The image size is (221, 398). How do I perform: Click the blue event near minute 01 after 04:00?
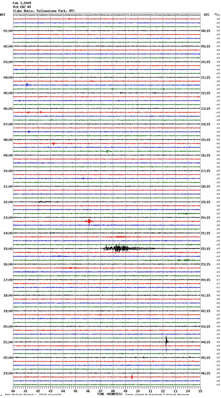pos(28,85)
